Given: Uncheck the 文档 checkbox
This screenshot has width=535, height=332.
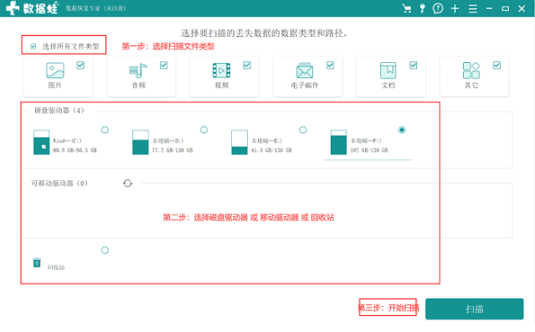Looking at the screenshot, I should coord(414,65).
